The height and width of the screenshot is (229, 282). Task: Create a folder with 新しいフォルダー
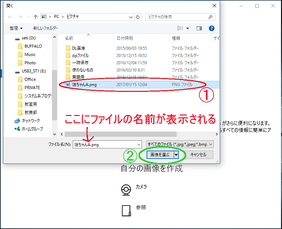click(46, 28)
